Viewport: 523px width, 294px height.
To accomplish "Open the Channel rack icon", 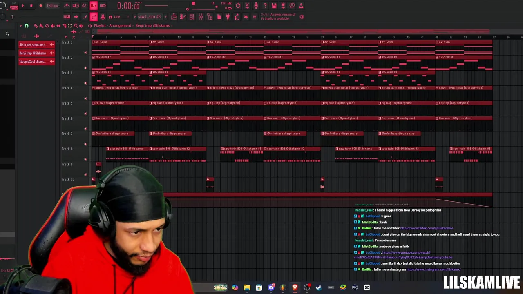I will (x=192, y=17).
